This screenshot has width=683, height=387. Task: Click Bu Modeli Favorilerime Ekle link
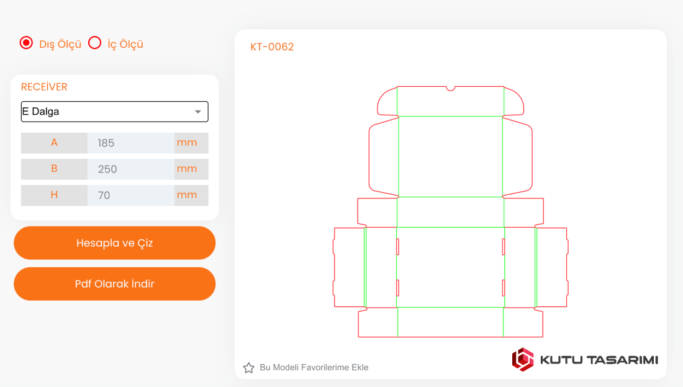tap(314, 367)
